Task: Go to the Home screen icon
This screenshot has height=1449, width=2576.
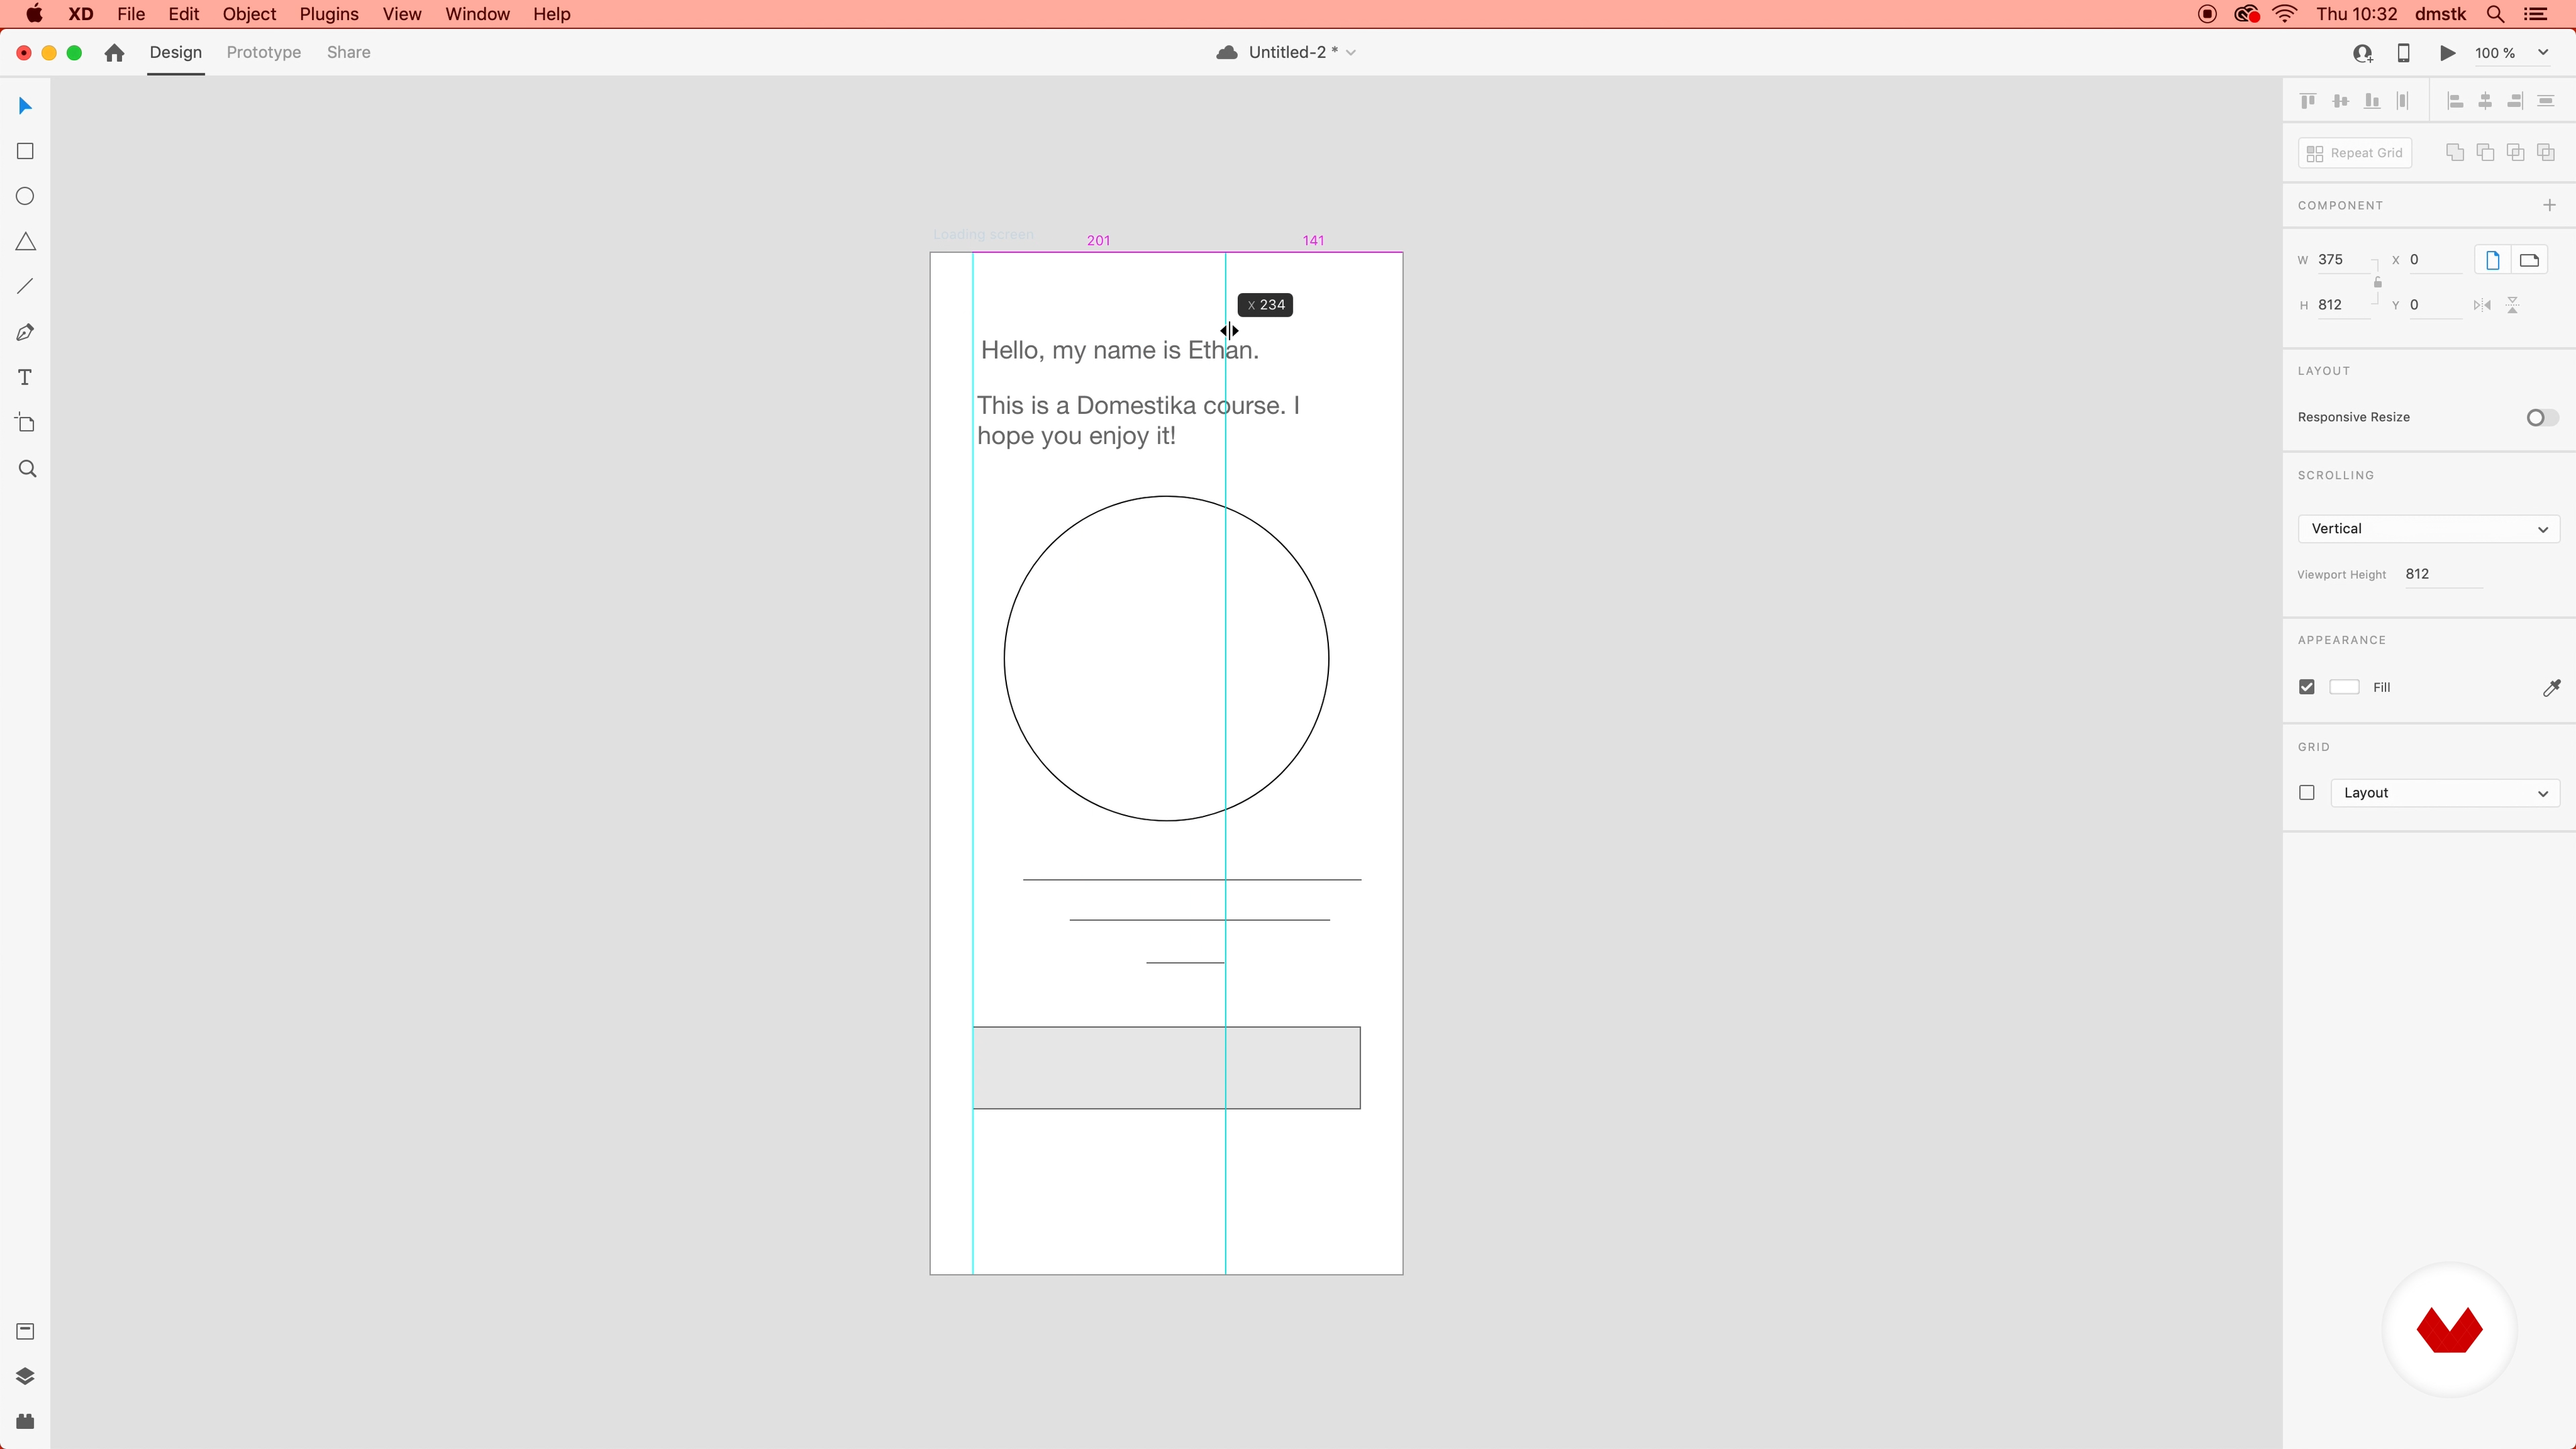Action: pos(114,52)
